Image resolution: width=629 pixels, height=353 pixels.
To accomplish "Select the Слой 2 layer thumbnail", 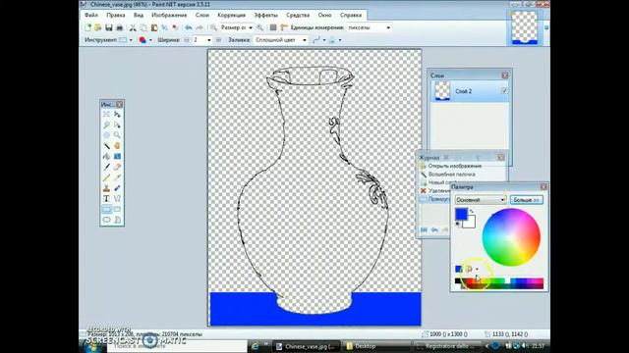I will click(442, 91).
